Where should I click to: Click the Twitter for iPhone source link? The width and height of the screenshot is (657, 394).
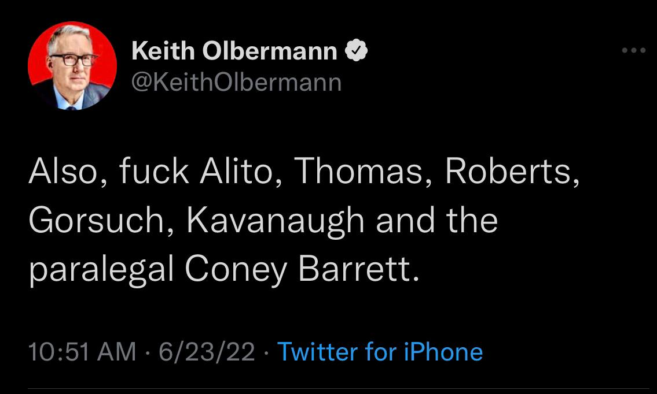pos(380,351)
